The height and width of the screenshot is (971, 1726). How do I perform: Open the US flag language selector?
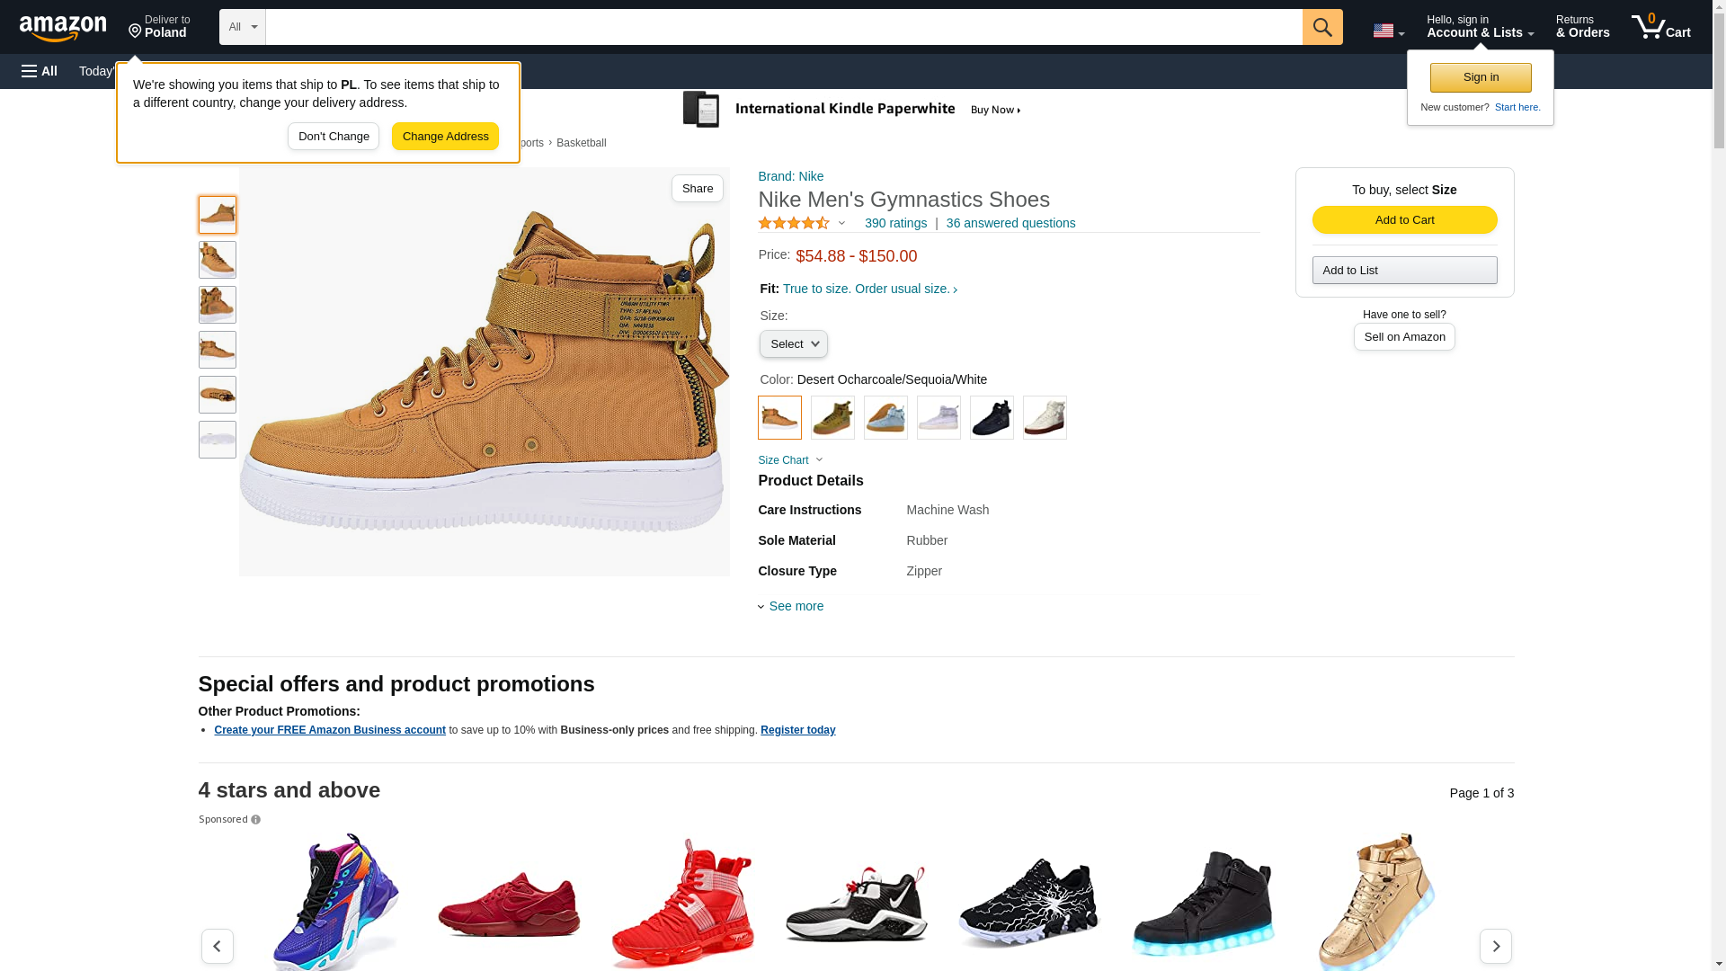pyautogui.click(x=1387, y=31)
